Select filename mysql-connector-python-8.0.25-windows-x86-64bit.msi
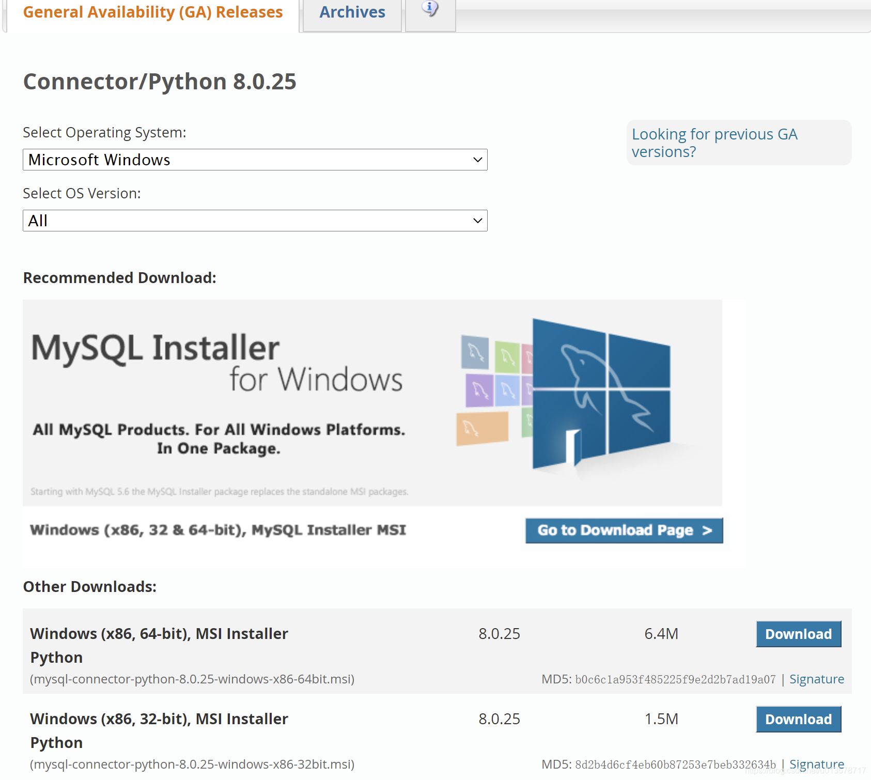This screenshot has width=871, height=780. pos(192,679)
